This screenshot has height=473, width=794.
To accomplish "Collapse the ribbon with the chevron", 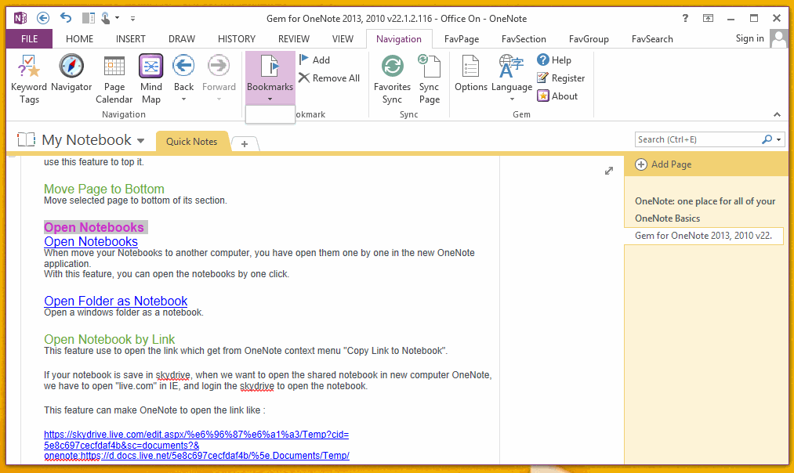I will (777, 115).
